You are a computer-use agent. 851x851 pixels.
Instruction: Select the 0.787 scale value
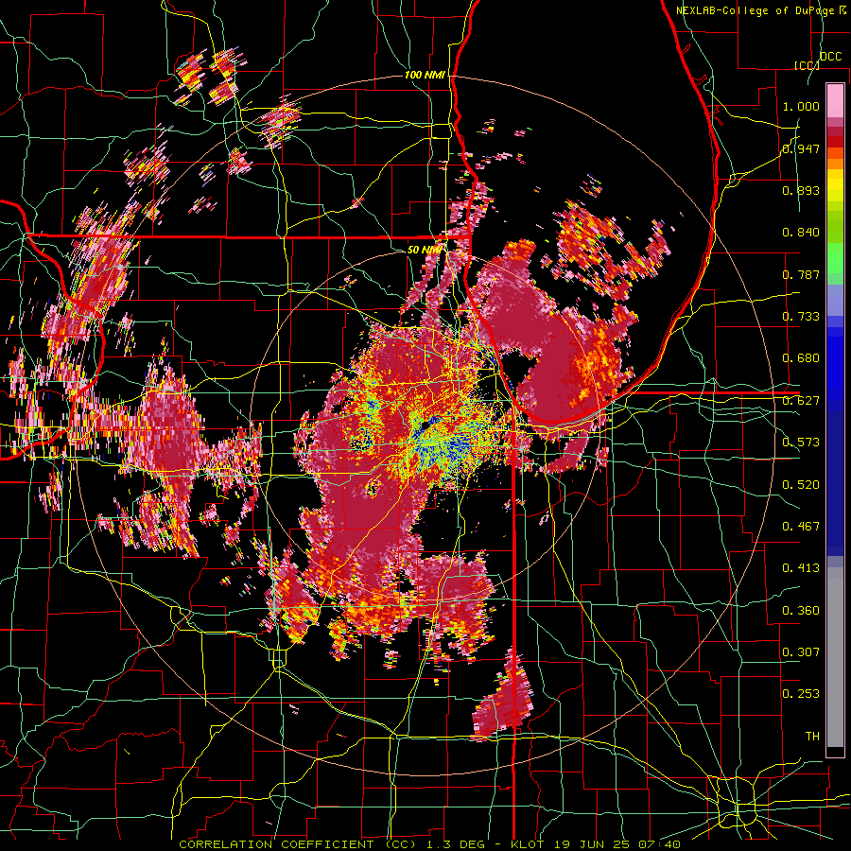click(x=801, y=274)
